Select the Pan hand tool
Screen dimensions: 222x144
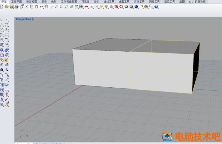46,7
